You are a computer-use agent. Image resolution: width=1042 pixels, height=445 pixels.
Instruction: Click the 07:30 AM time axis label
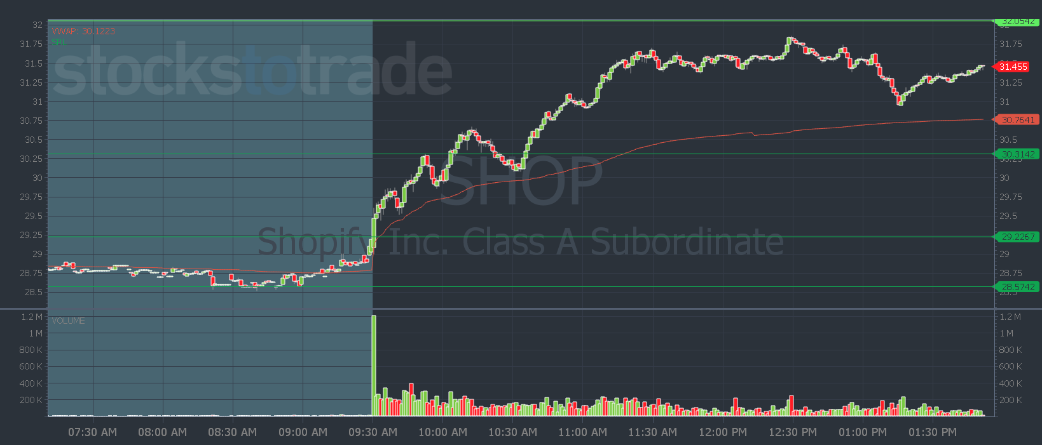(93, 432)
